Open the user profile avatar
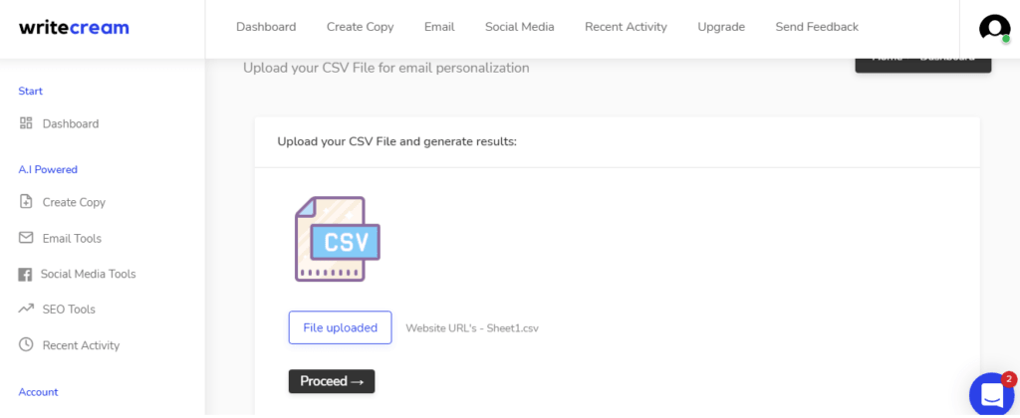Screen dimensions: 1020x418 point(994,28)
